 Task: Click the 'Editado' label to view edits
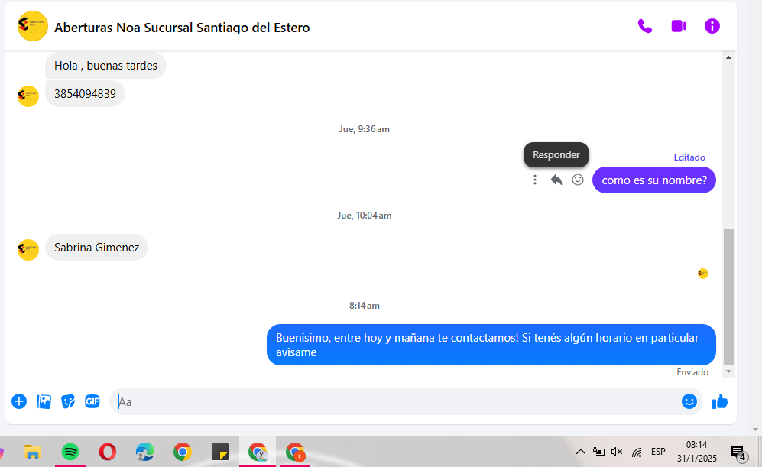[689, 157]
